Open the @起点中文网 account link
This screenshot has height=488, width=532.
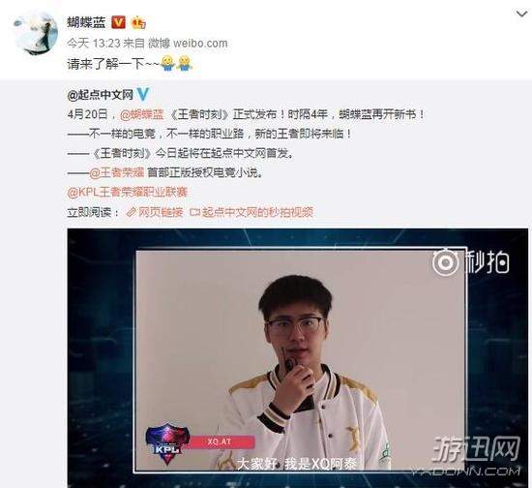click(100, 95)
